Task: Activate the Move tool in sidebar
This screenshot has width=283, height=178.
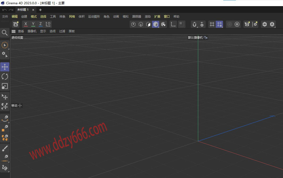Action: 5,67
